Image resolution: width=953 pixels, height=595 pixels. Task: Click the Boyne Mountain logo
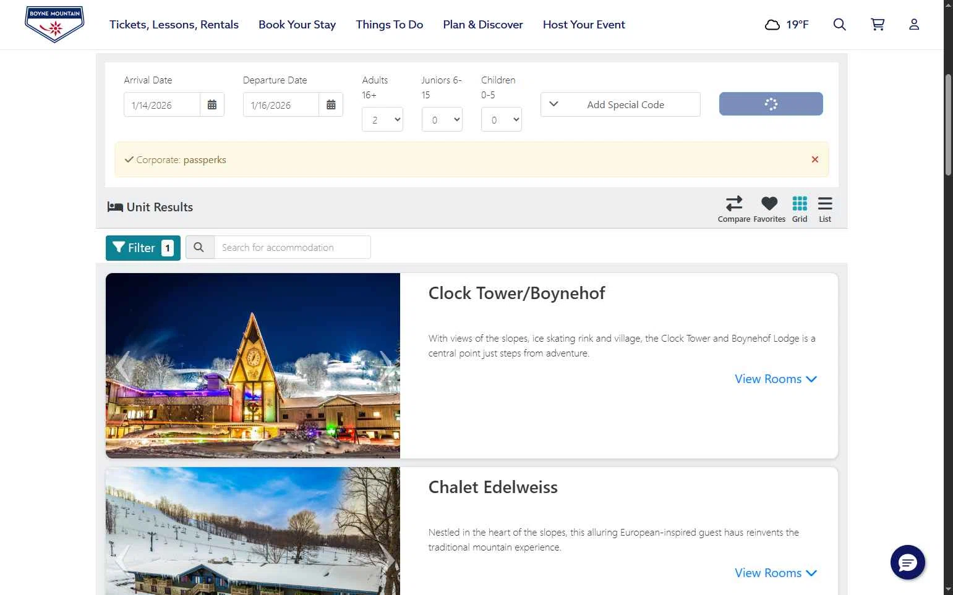point(54,24)
